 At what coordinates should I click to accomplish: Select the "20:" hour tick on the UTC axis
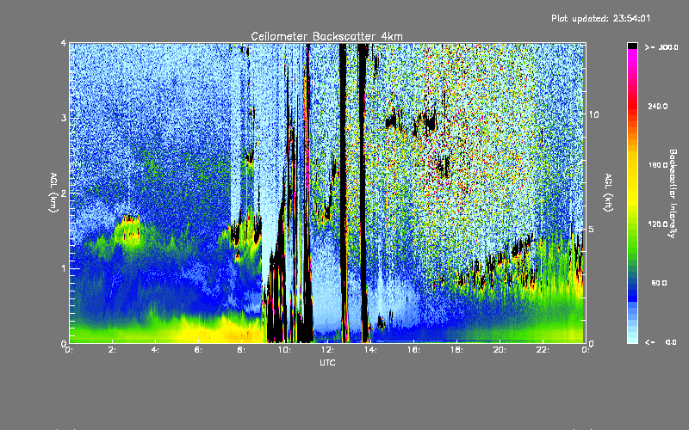click(x=500, y=350)
